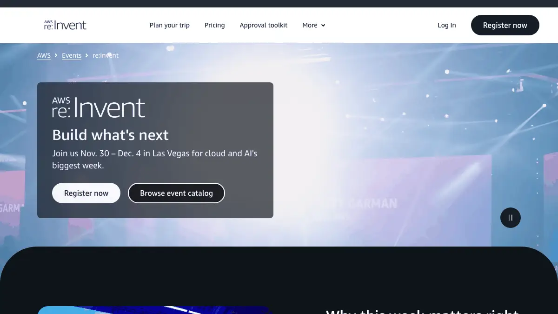558x314 pixels.
Task: Click the Join us Nov. 30 – Dec. 4 text
Action: pos(154,159)
